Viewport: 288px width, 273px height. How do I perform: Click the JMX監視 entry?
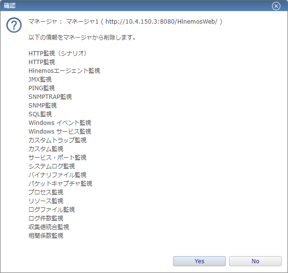click(x=40, y=79)
